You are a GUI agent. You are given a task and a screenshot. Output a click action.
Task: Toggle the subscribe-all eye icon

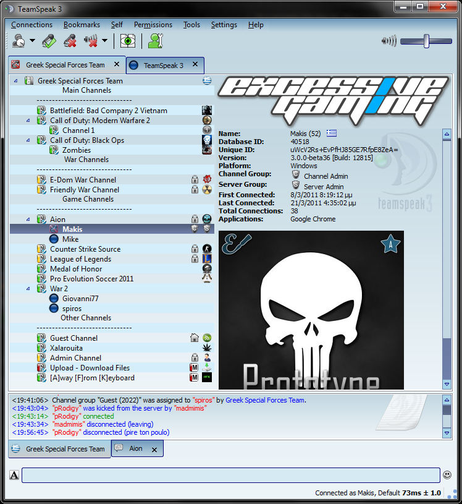(127, 41)
